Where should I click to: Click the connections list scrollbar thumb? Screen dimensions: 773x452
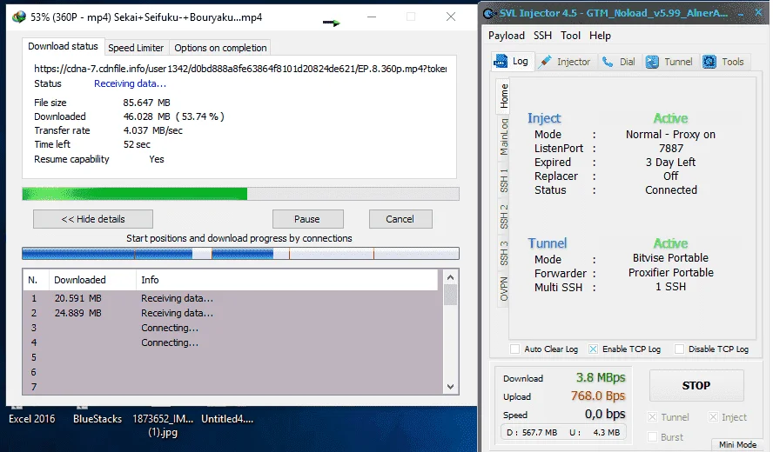click(x=450, y=295)
